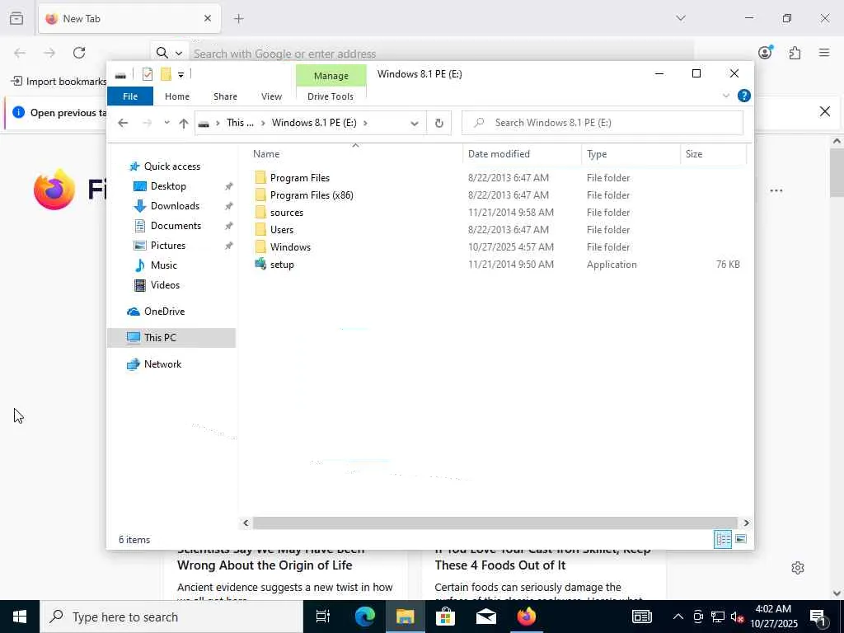This screenshot has height=633, width=844.
Task: Sort by Date modified column
Action: tap(522, 154)
